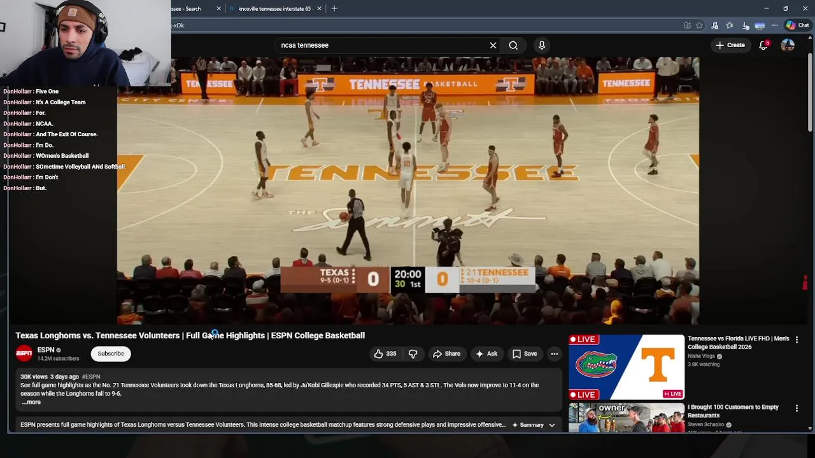Start voice search with microphone icon
Screen dimensions: 815x458
542,45
